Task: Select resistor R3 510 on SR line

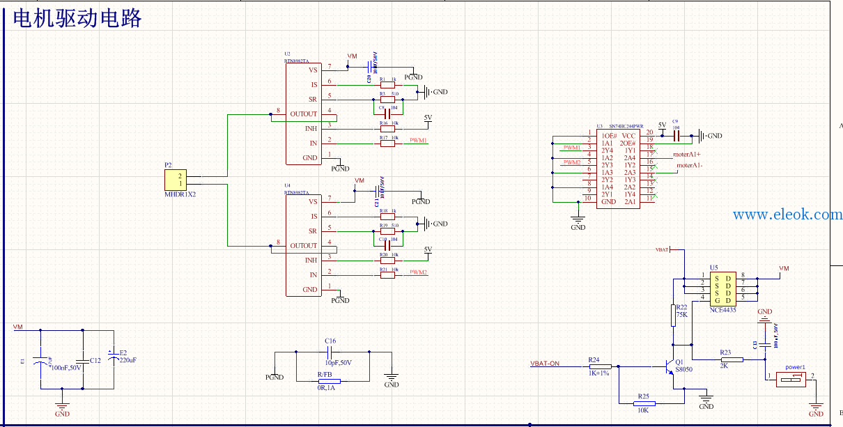Action: (388, 99)
